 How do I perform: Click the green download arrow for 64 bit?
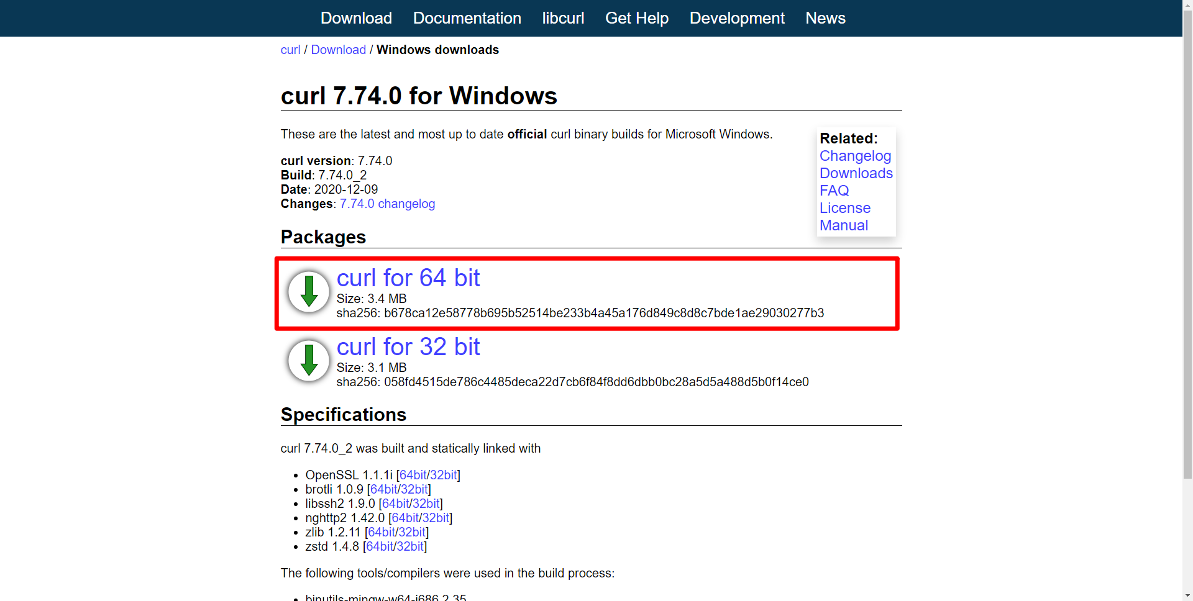click(x=309, y=291)
